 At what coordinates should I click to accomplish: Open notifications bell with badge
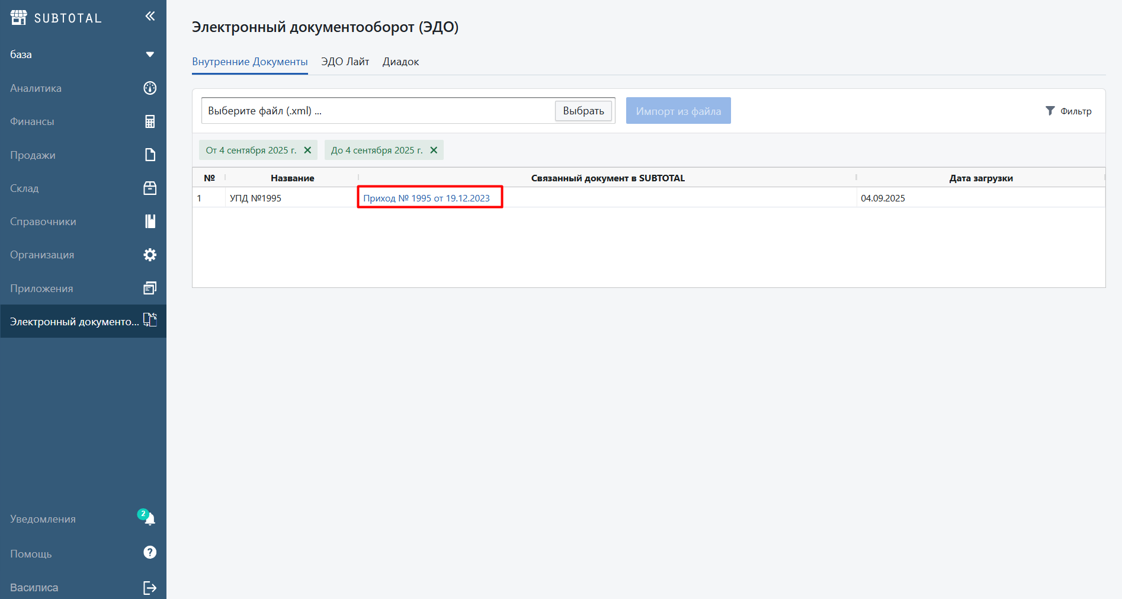[149, 519]
